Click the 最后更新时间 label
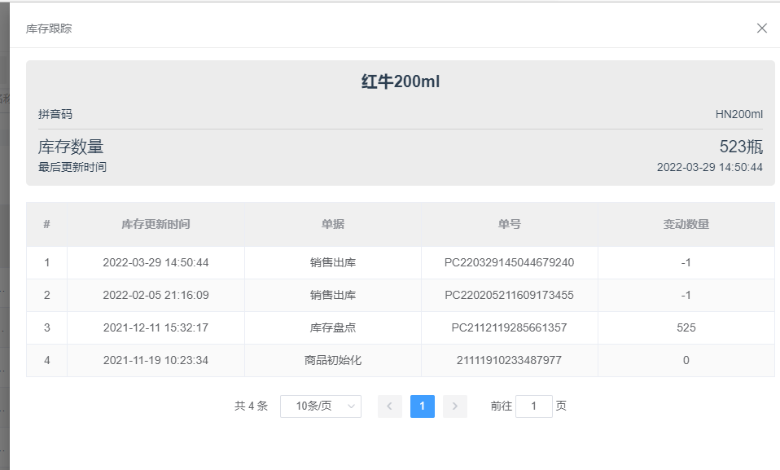This screenshot has height=470, width=780. pos(72,167)
